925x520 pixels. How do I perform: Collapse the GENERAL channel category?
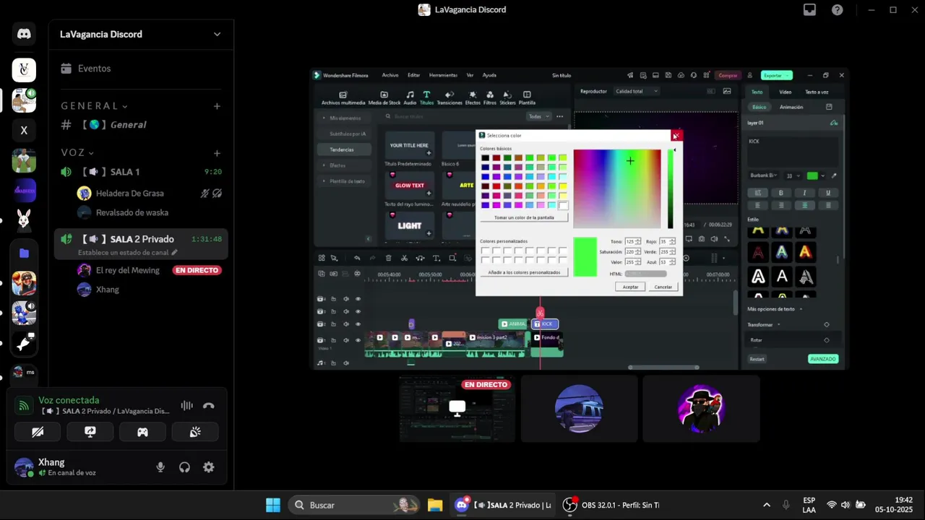pyautogui.click(x=94, y=106)
